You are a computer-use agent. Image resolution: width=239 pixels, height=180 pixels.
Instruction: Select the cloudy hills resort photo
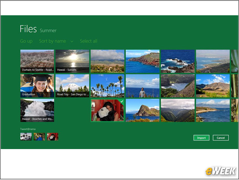pos(108,61)
